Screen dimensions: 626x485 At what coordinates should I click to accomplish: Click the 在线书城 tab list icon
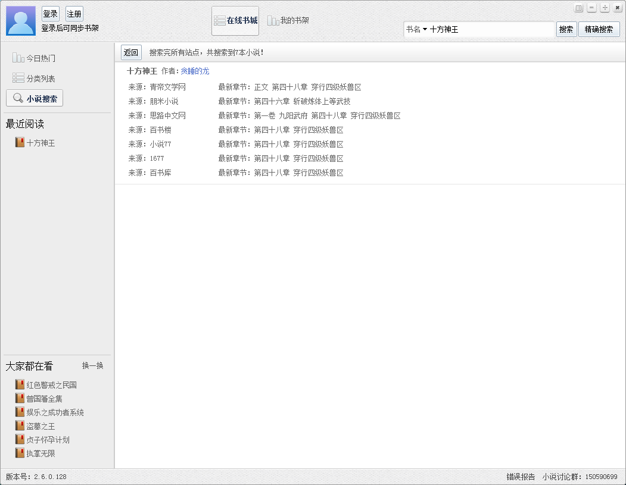point(220,20)
